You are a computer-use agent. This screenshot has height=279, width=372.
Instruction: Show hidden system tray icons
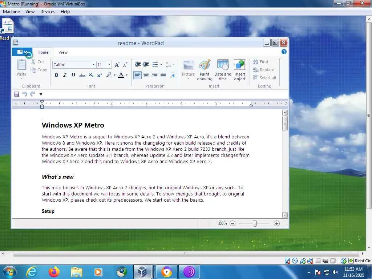(309, 272)
